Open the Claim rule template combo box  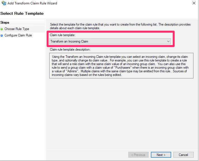click(110, 41)
